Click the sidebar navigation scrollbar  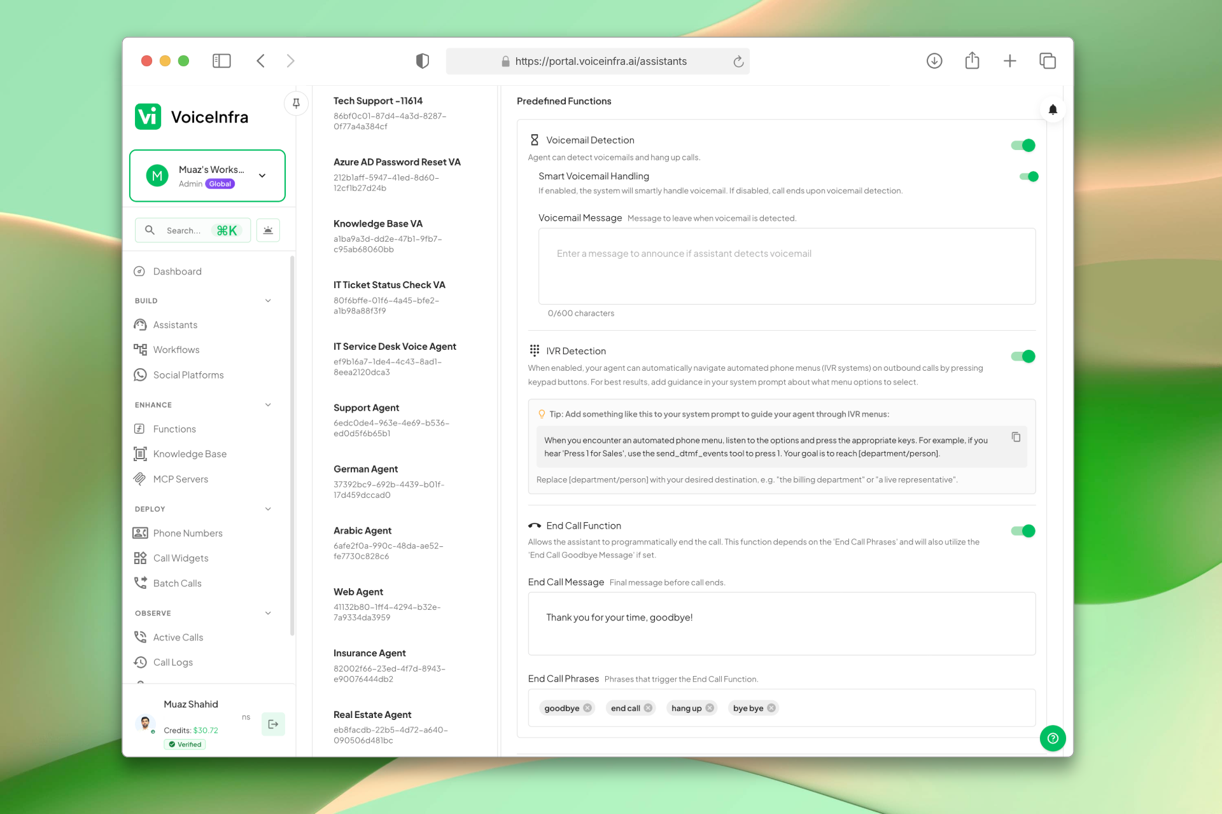pos(292,445)
